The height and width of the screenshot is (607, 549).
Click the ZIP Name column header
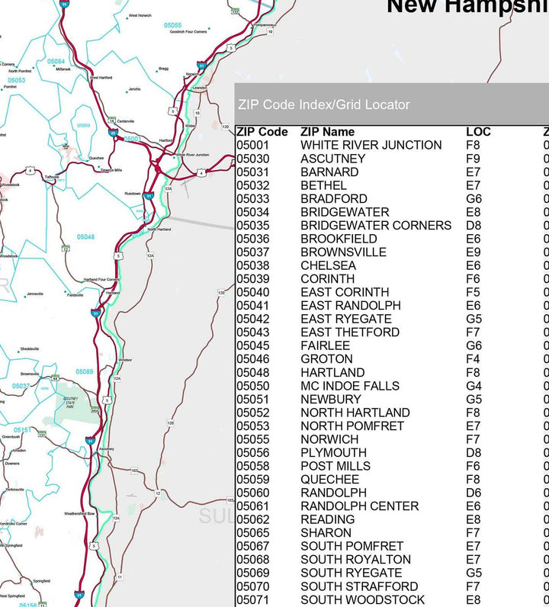[x=328, y=132]
